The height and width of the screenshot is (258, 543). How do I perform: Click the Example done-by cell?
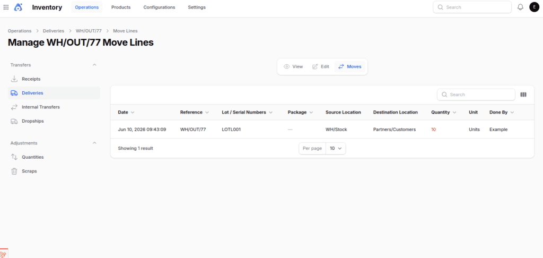click(x=498, y=130)
